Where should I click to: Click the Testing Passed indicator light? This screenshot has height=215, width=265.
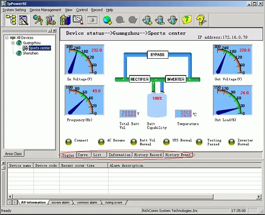(x=199, y=142)
